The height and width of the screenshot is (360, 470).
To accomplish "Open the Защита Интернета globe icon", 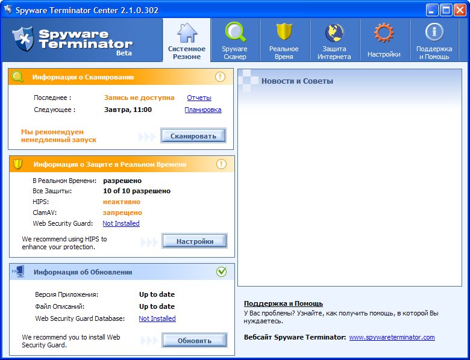I will coord(334,33).
